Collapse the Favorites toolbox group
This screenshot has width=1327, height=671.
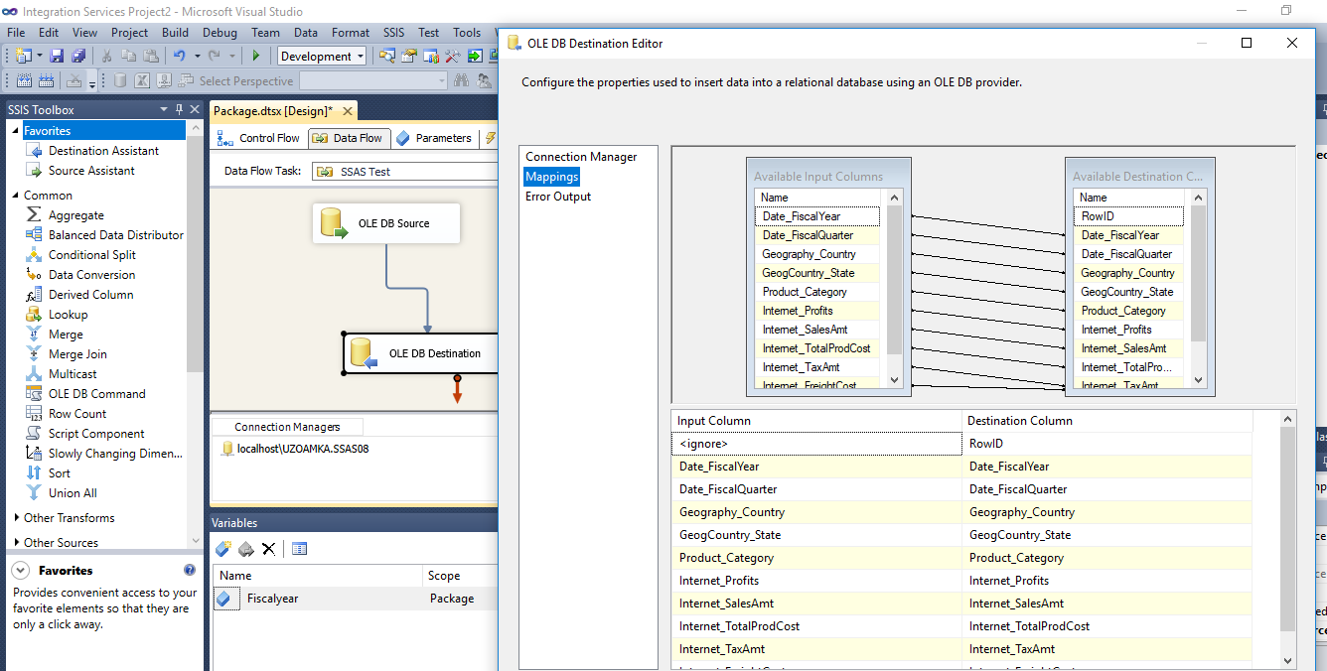(16, 131)
